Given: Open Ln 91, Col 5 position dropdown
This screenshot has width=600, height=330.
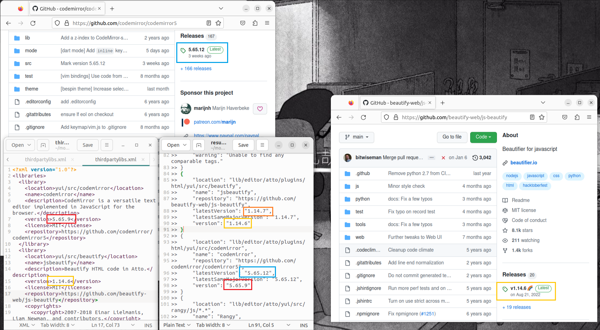Looking at the screenshot, I should pos(269,325).
